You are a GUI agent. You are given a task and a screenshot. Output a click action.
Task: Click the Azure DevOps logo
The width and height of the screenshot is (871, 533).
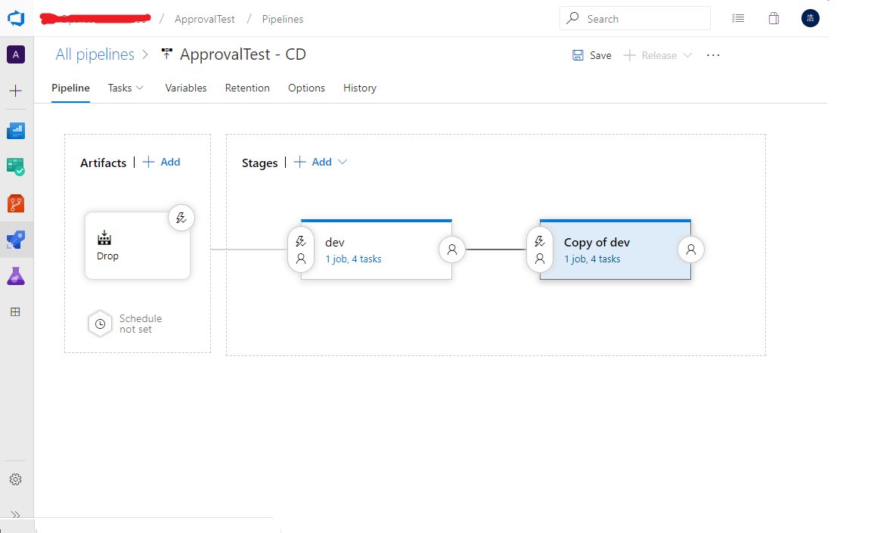pos(16,19)
